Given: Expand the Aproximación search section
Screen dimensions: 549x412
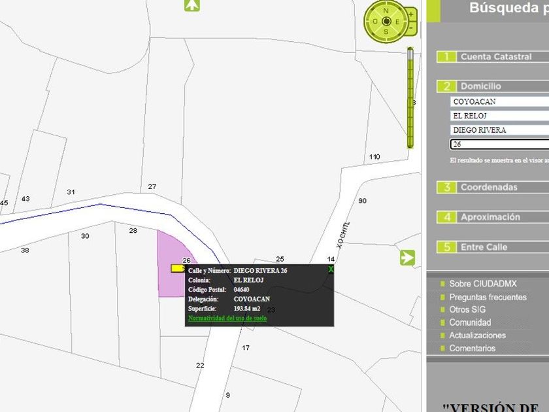Looking at the screenshot, I should 490,217.
